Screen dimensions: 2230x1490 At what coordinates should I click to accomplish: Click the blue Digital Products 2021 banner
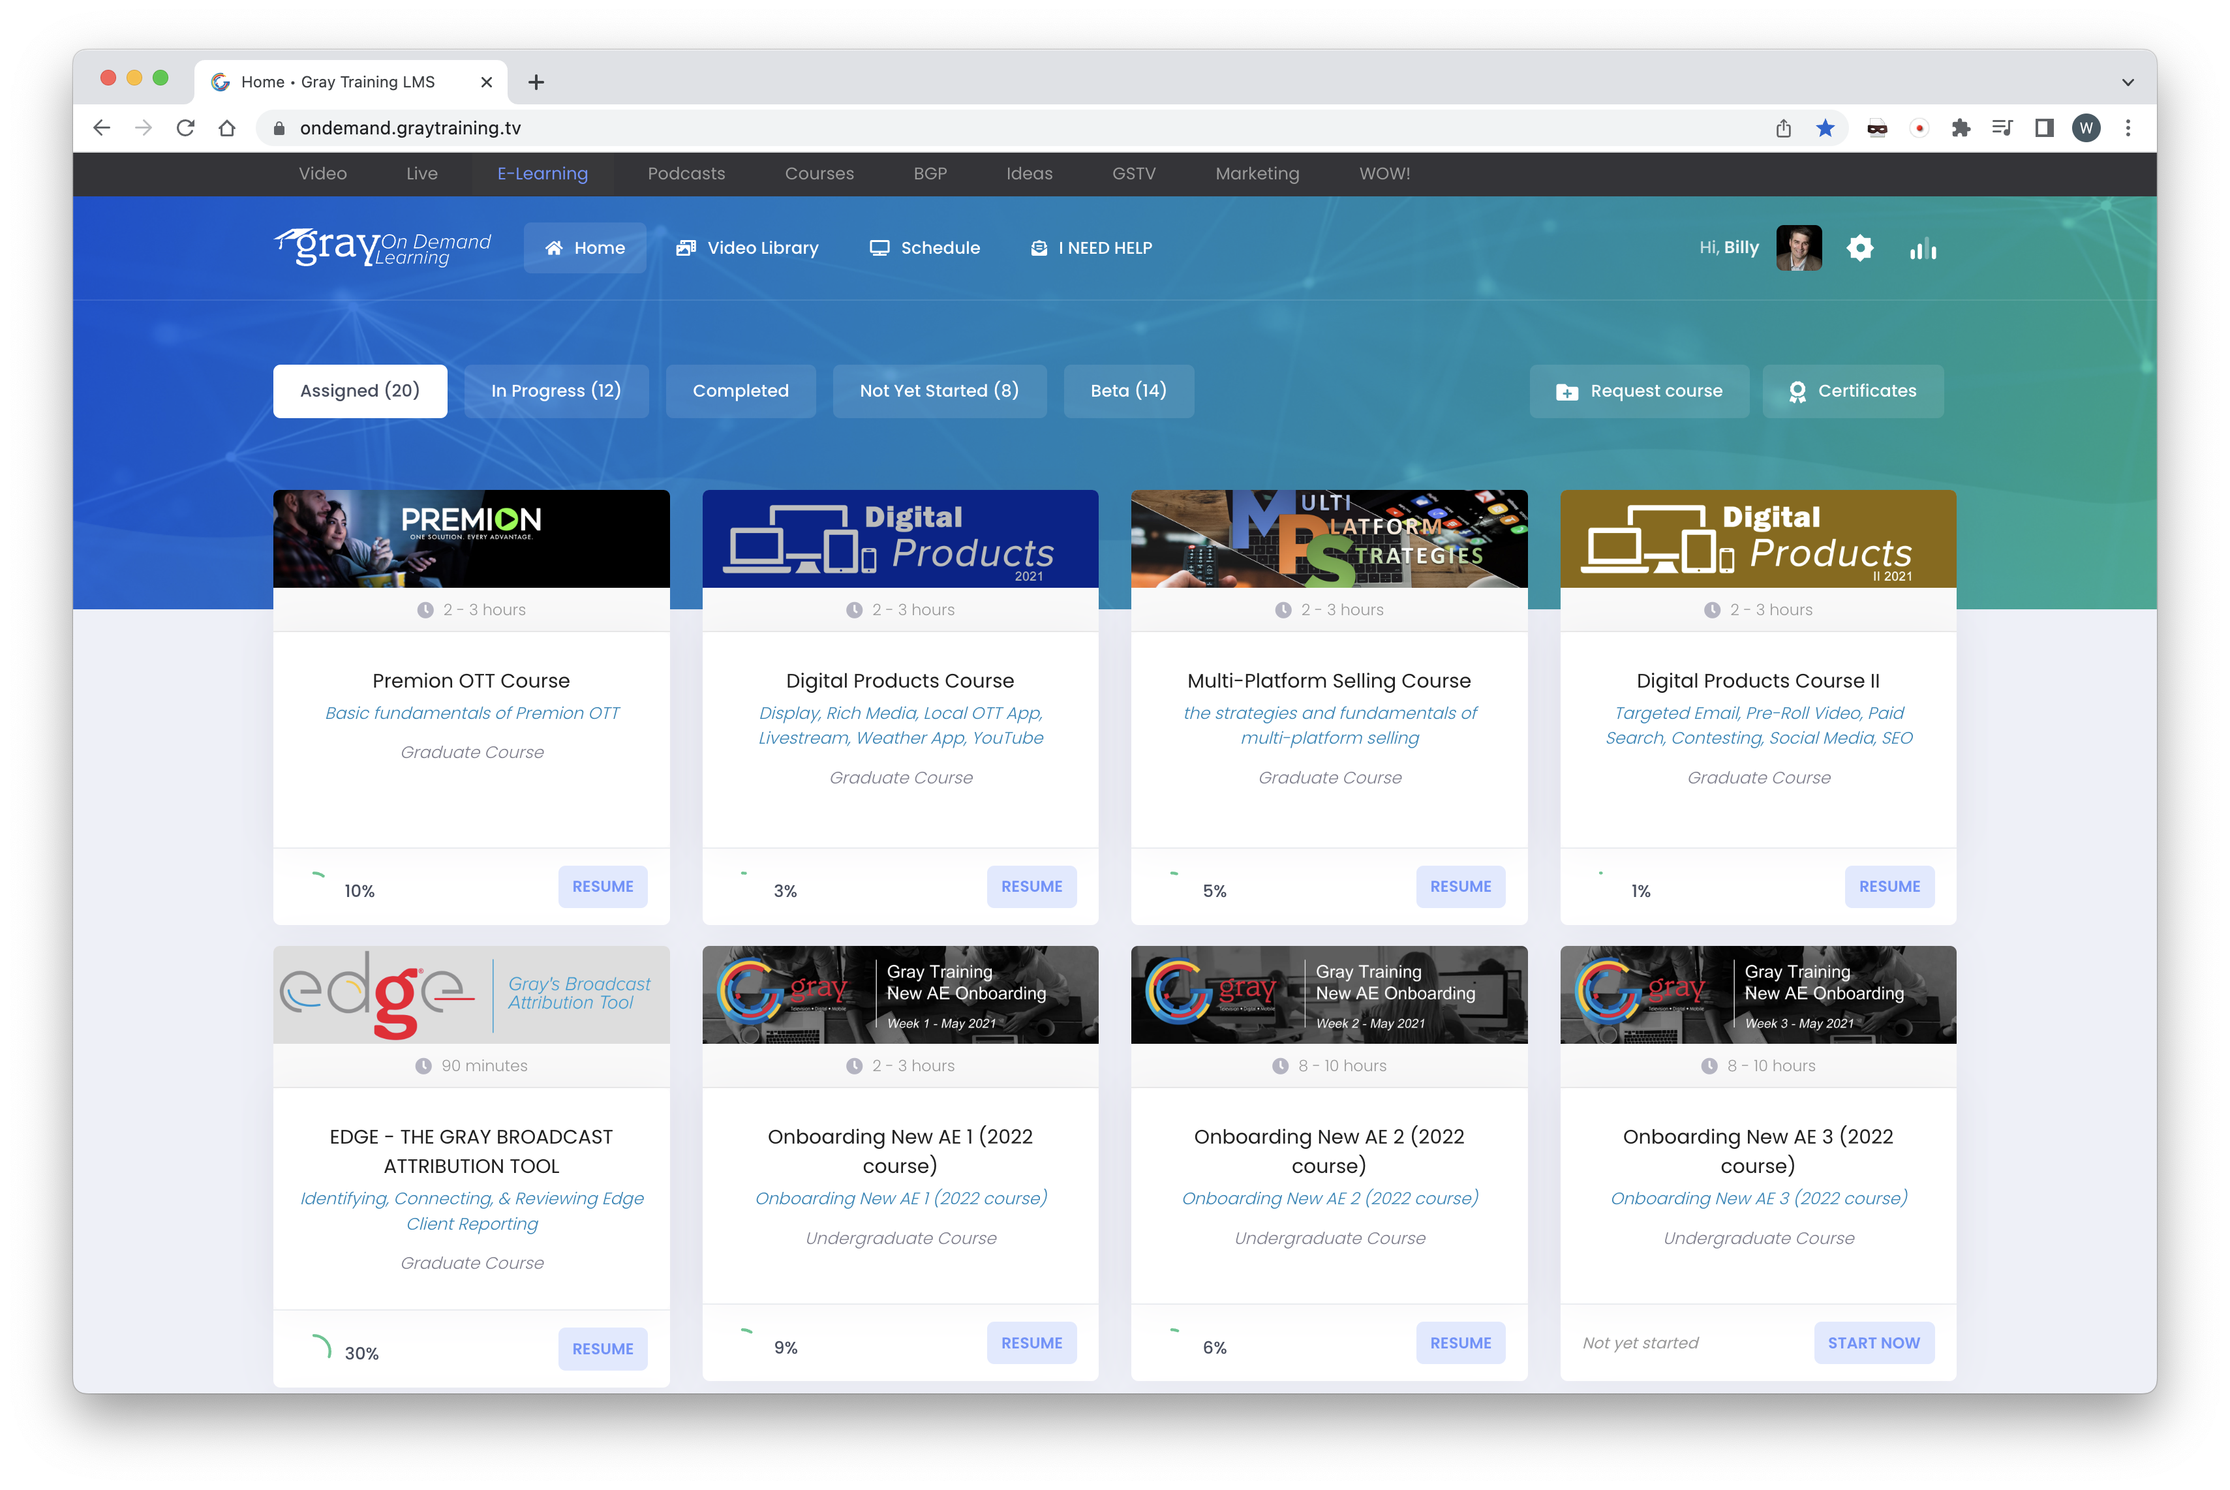pos(900,539)
